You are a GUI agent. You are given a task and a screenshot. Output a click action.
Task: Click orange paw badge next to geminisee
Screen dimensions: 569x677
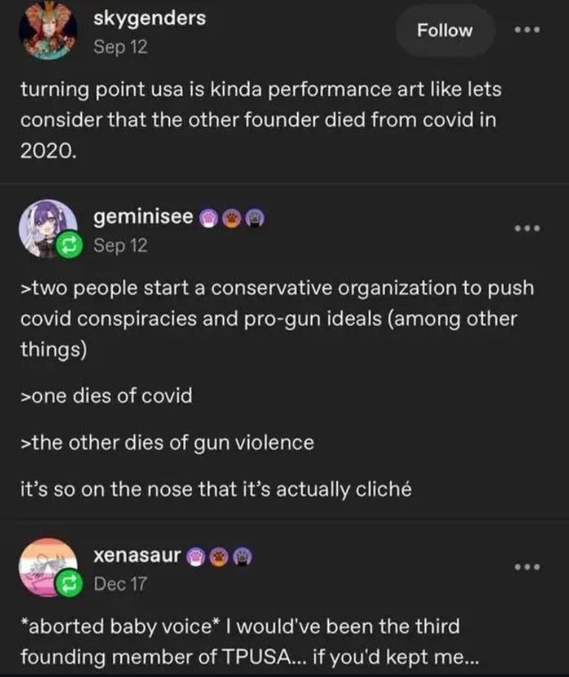tap(232, 217)
